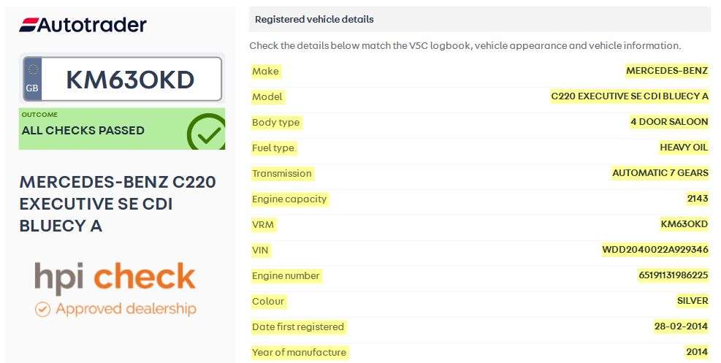Click the VIN value WDD2040022A929346
Screen dimensions: 721x363
point(655,250)
